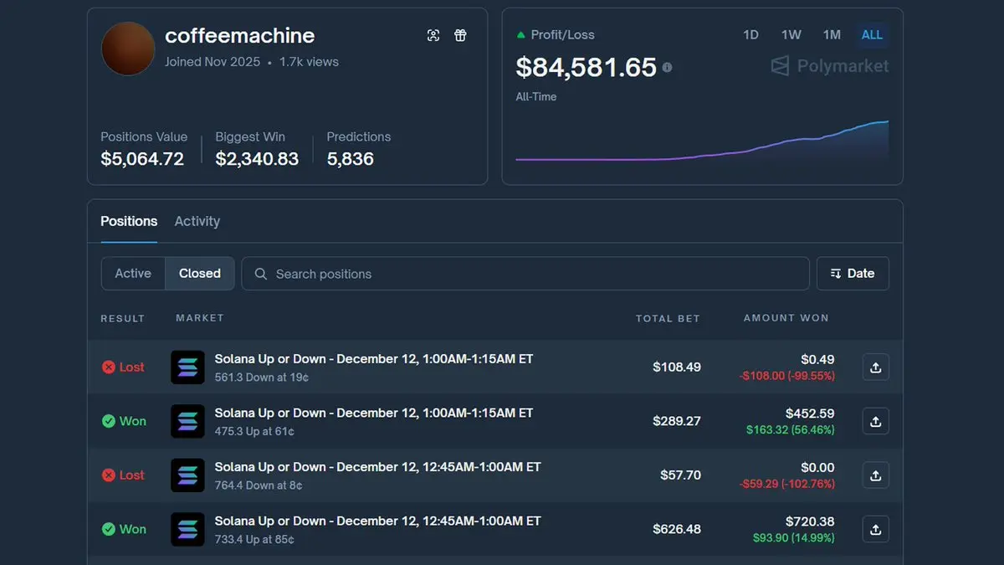Click the TOTAL BET column header

coord(668,318)
